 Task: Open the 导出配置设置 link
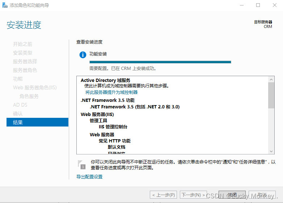click(x=89, y=177)
